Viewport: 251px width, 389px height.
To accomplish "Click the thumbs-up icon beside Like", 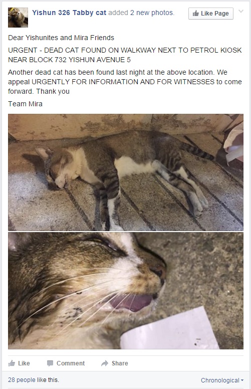I will [x=12, y=363].
